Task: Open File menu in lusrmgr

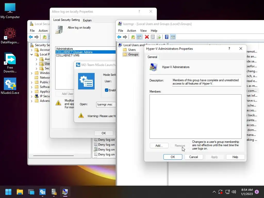Action: coord(121,30)
